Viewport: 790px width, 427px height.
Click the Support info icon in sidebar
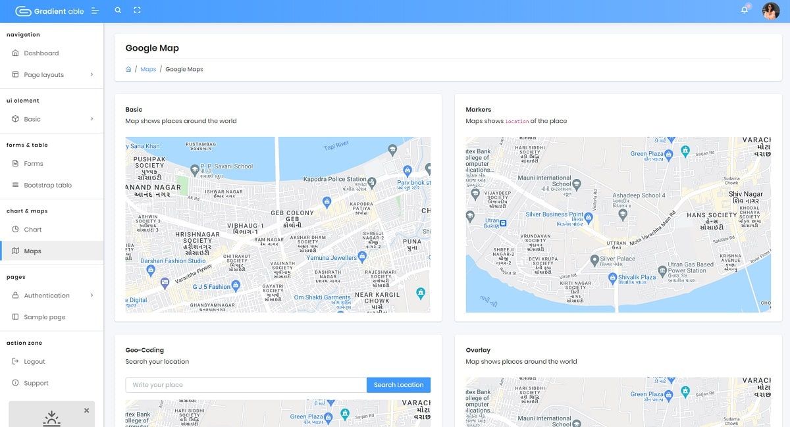coord(16,383)
